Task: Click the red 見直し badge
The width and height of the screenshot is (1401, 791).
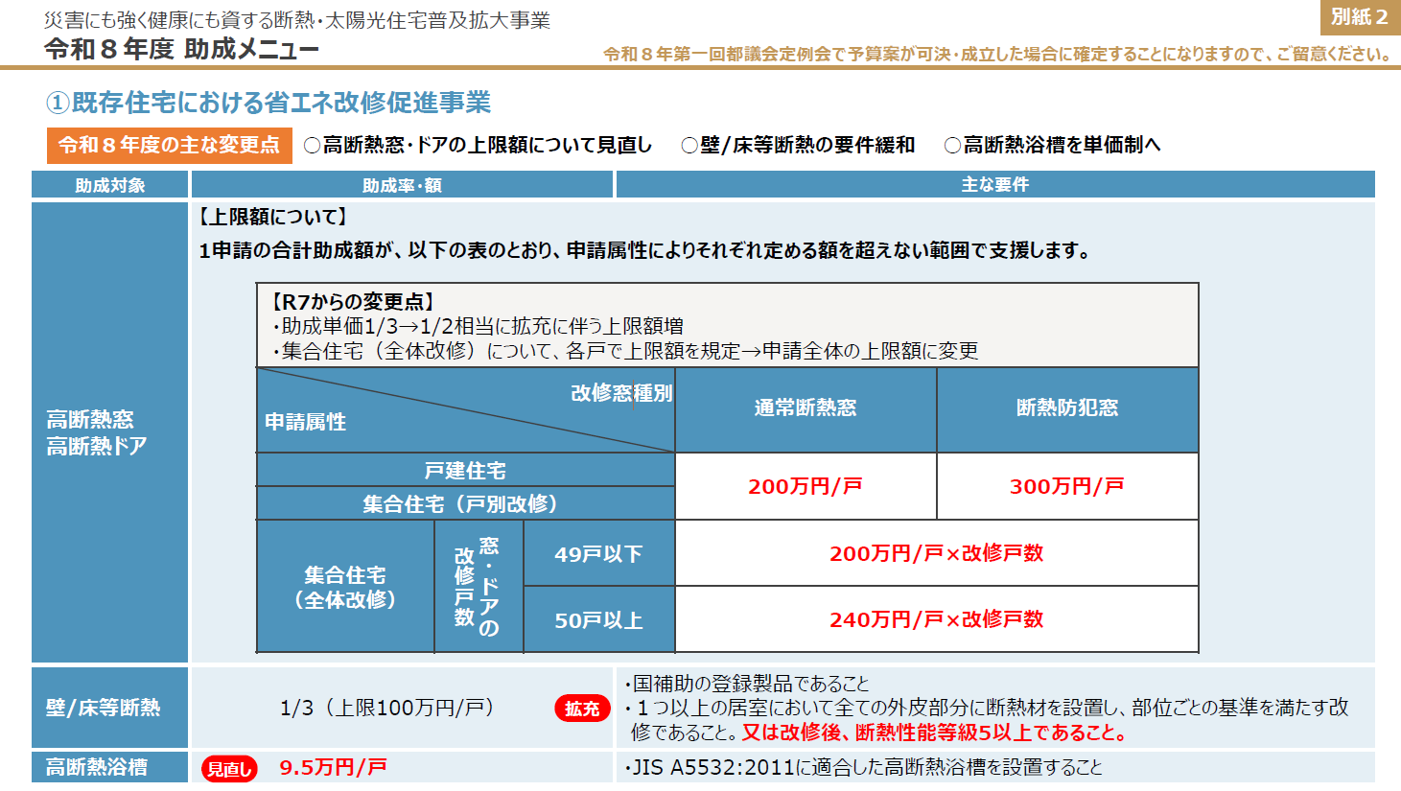Action: (229, 769)
